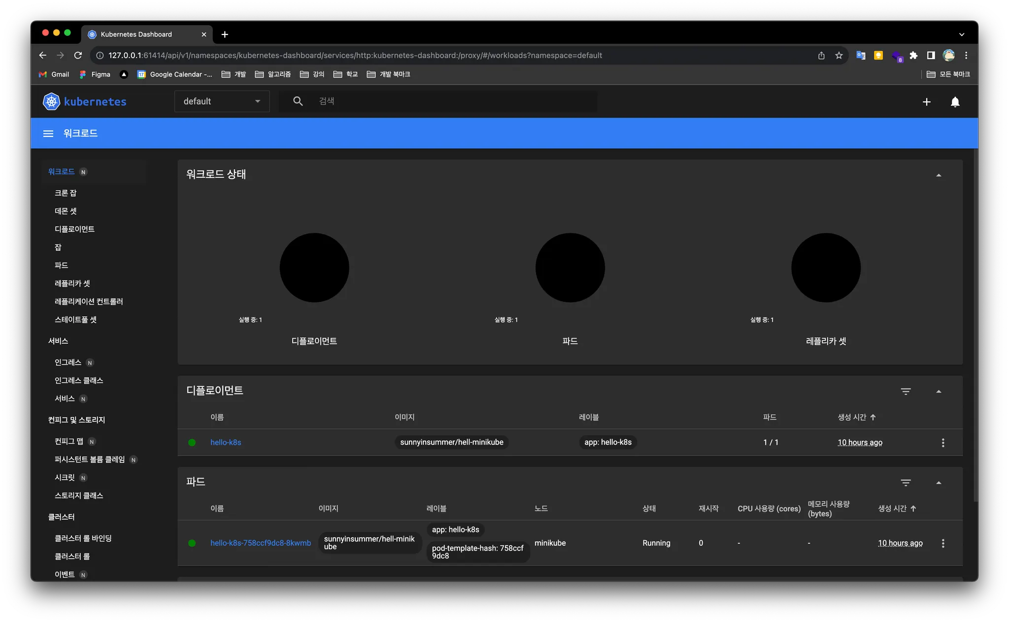Open three-dot menu for hello-k8s deployment
Viewport: 1009px width, 622px height.
pos(943,443)
